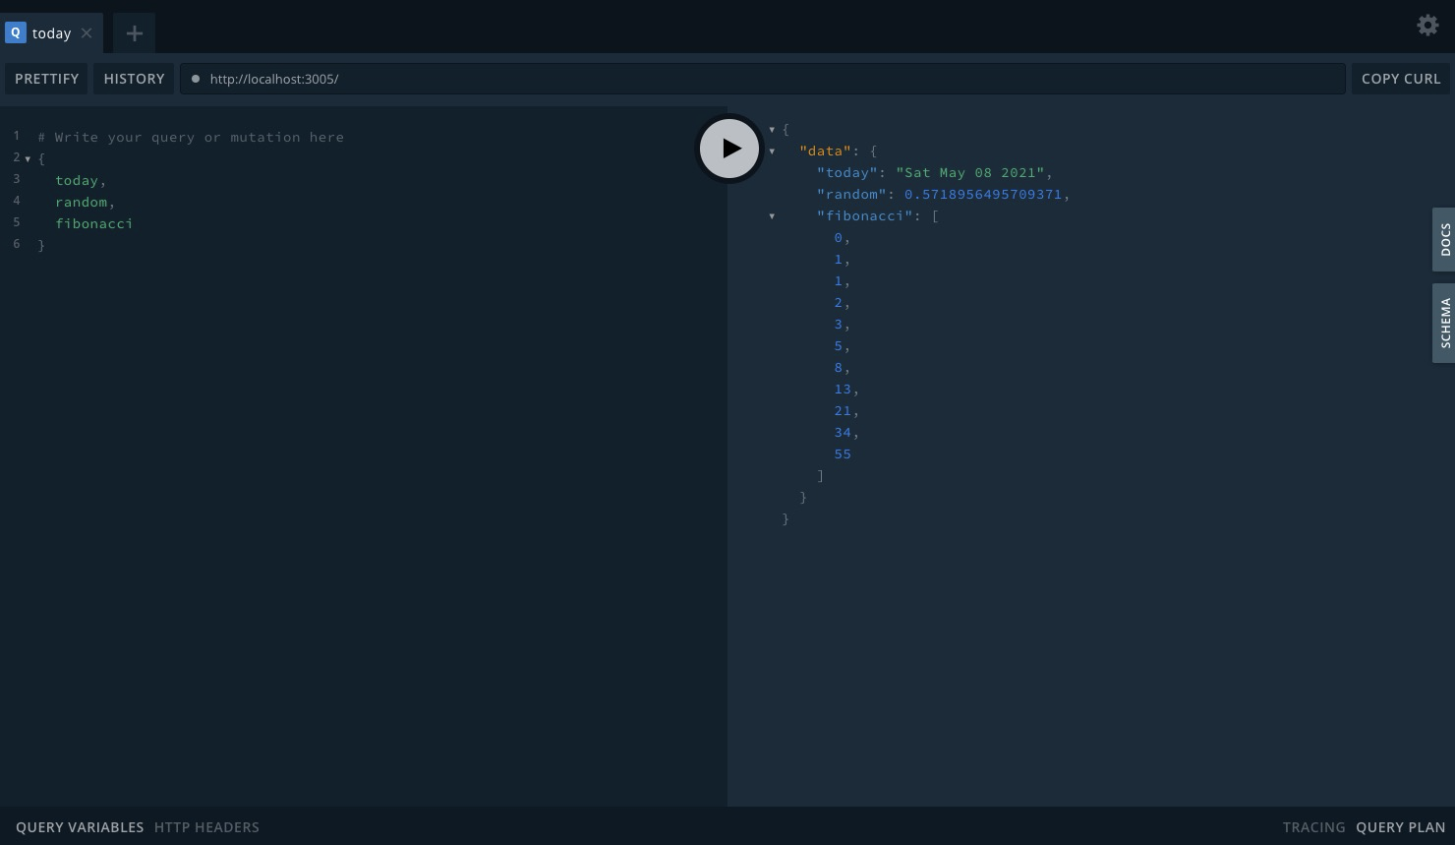Close the 'today' tab
1455x845 pixels.
pos(87,33)
